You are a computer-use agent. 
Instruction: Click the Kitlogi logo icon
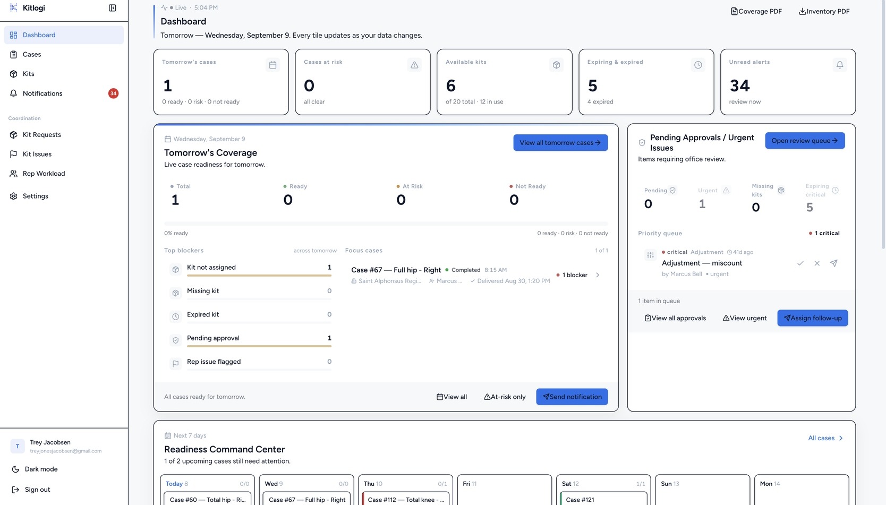[x=14, y=8]
